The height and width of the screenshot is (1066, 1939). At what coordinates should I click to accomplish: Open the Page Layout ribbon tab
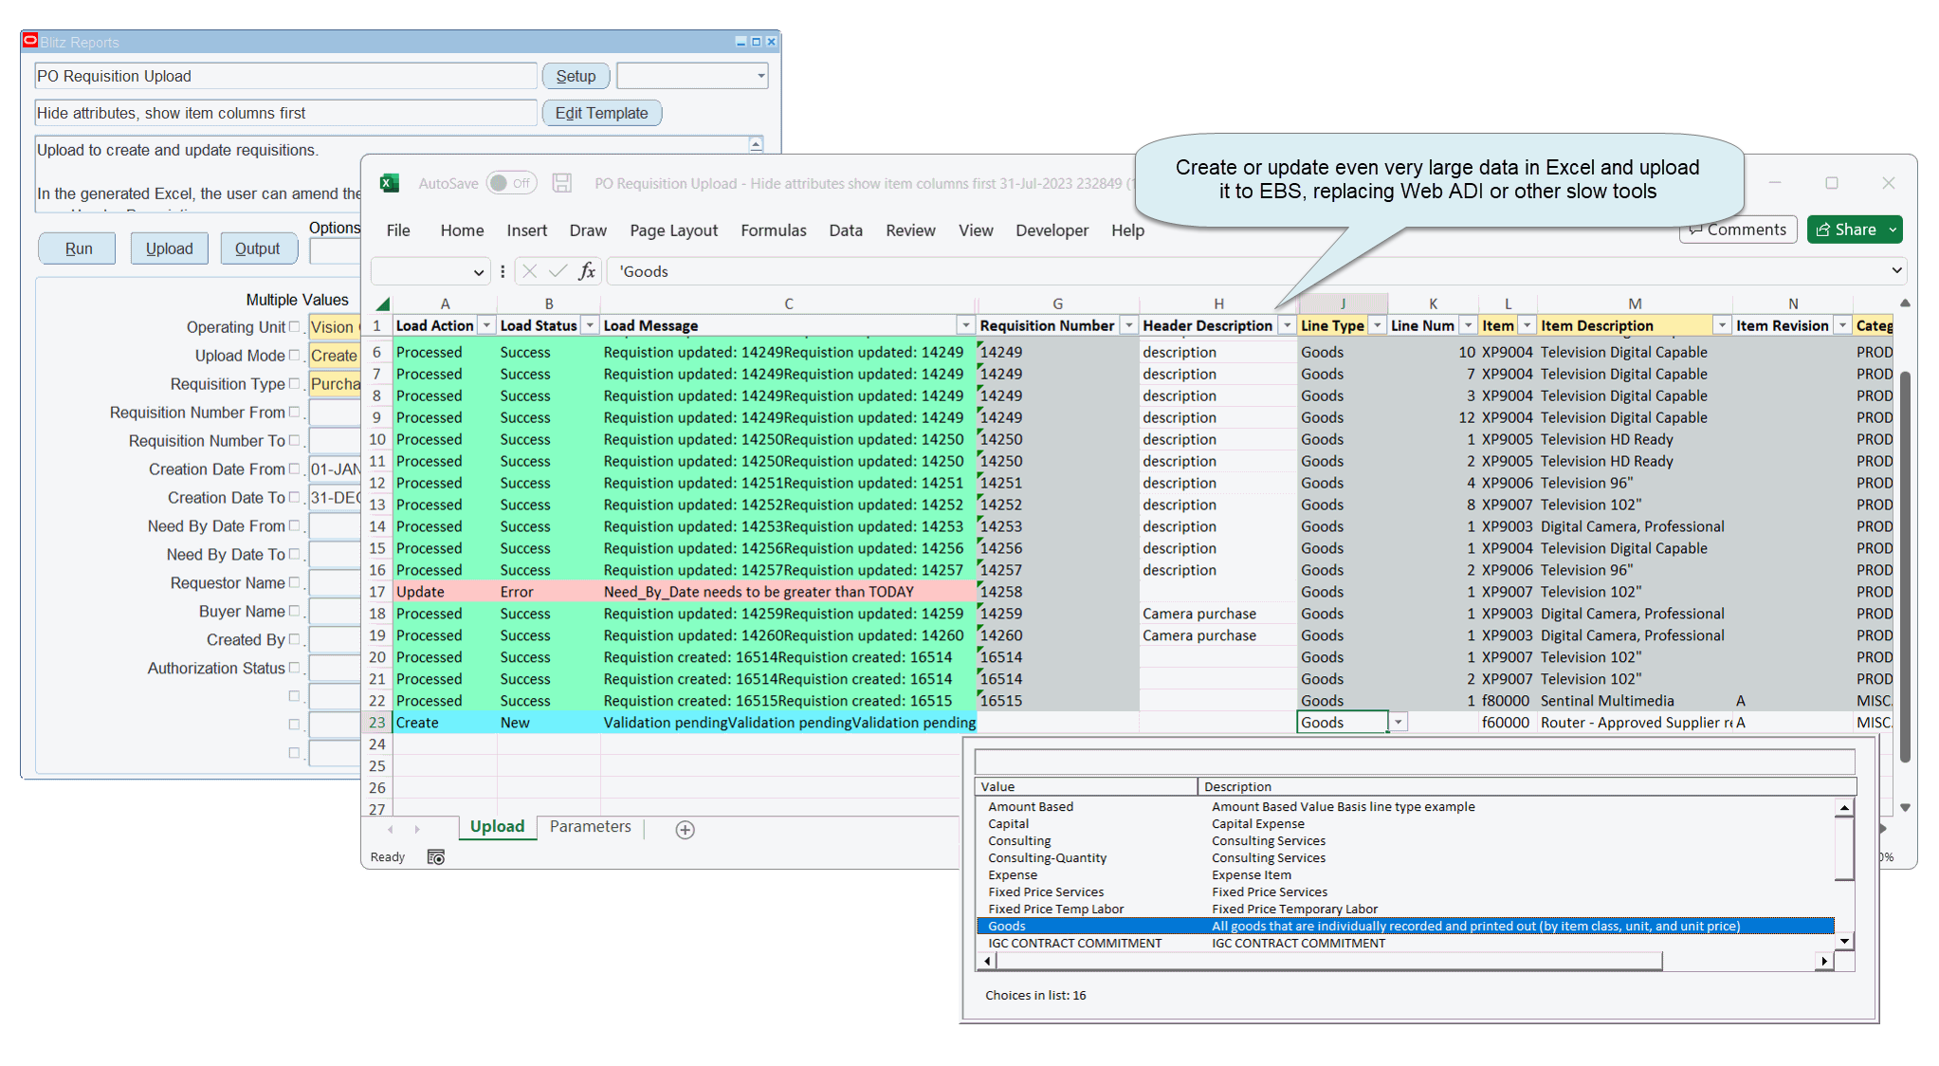click(673, 230)
